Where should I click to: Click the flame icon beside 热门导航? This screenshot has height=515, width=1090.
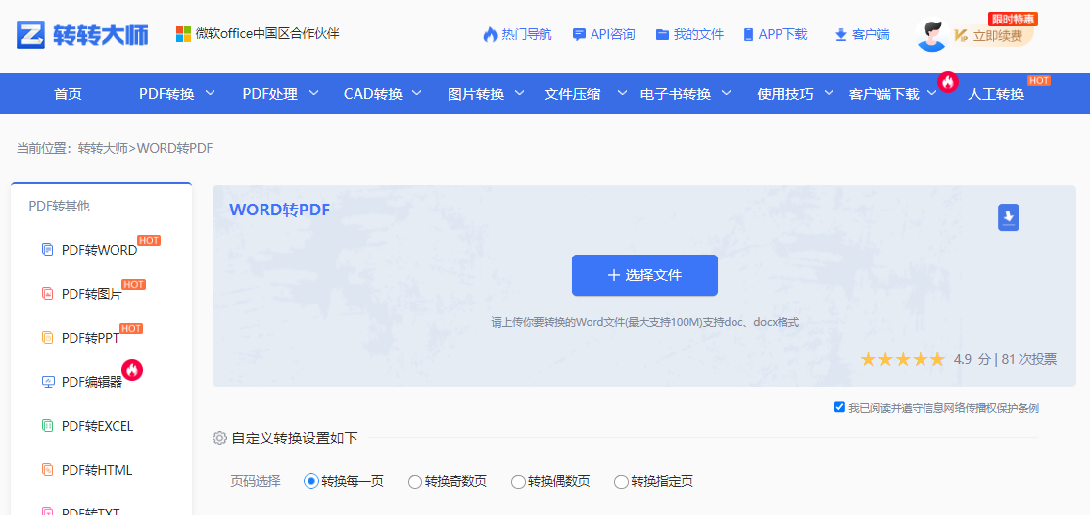490,34
